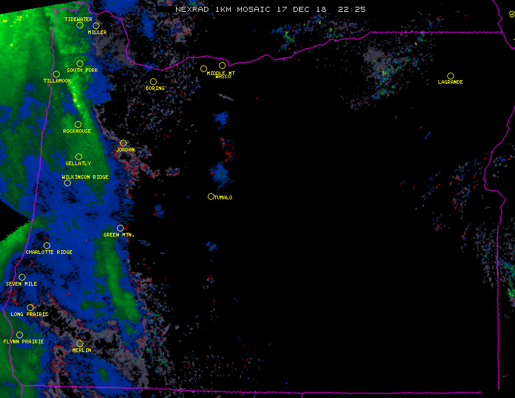Click the Boring station circle marker

pyautogui.click(x=153, y=82)
